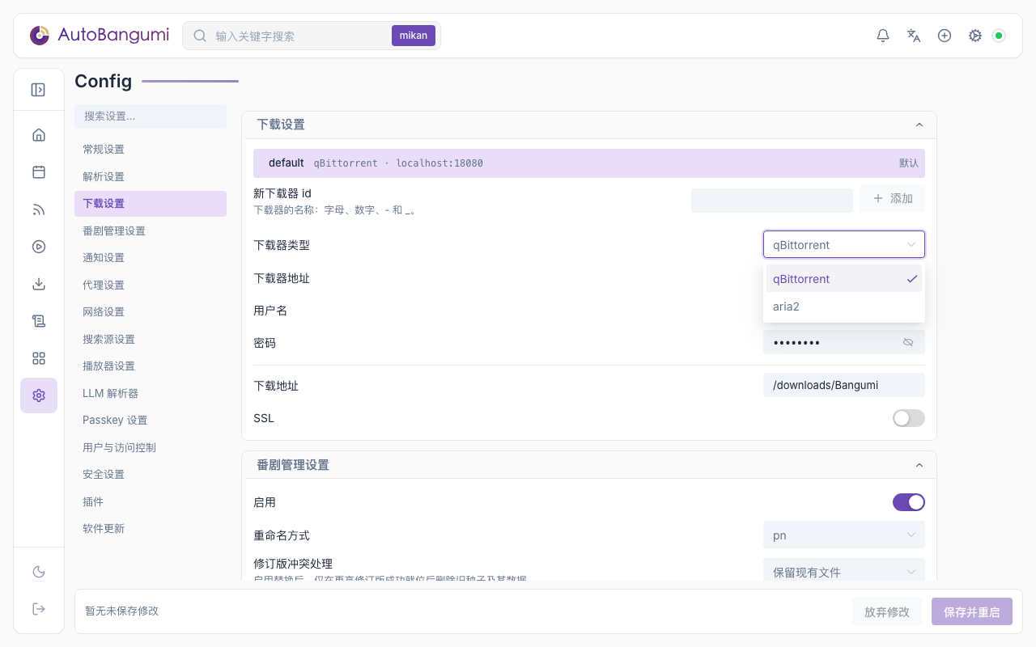Open LLM 解析器 in settings list

point(151,393)
